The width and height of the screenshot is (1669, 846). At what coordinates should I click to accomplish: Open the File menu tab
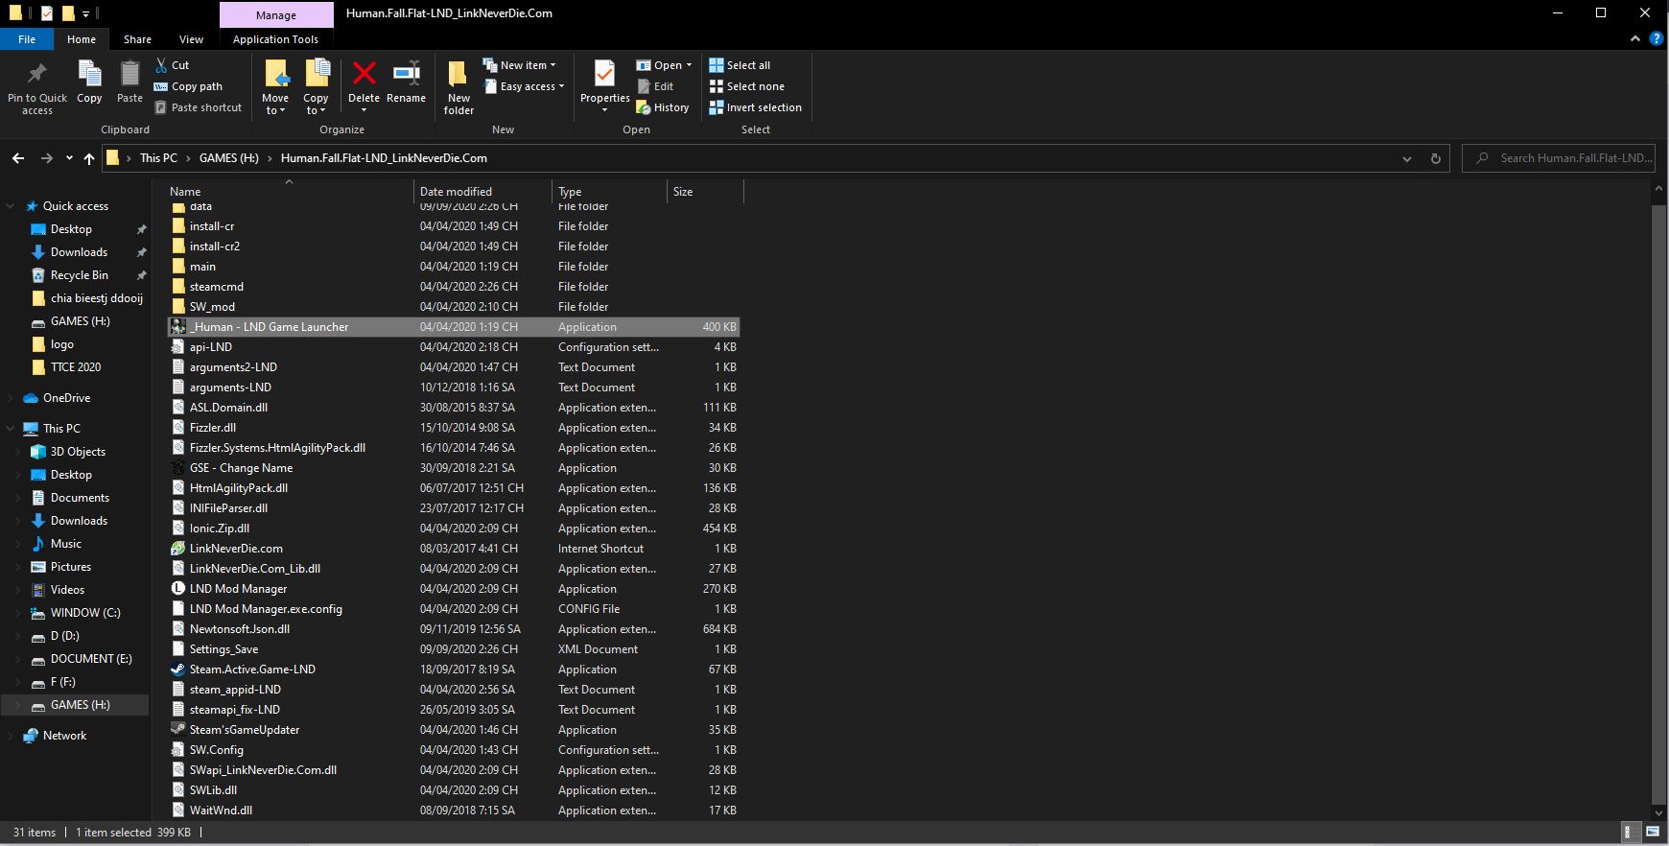(x=27, y=39)
